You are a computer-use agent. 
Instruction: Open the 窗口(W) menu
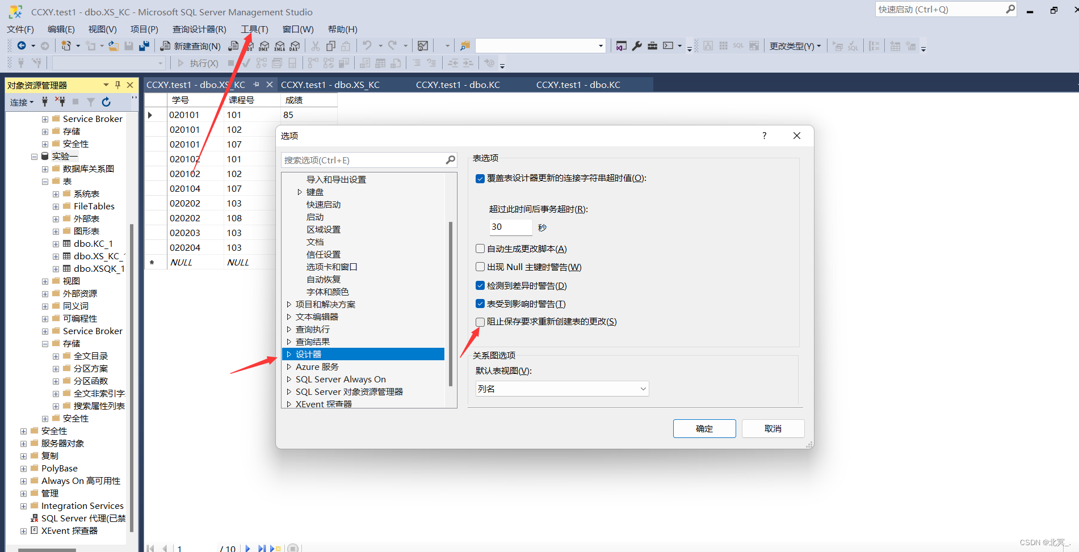298,29
